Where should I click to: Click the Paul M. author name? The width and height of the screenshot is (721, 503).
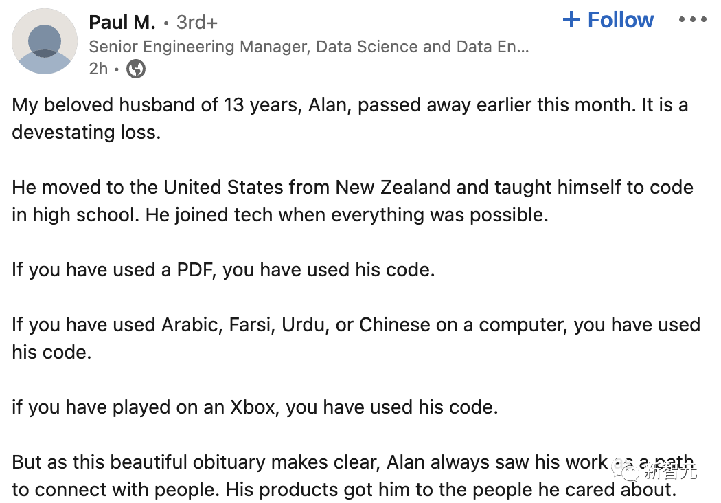122,22
